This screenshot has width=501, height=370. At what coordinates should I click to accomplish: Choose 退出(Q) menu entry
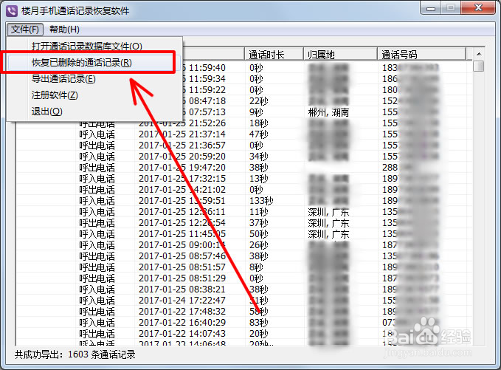pyautogui.click(x=46, y=112)
